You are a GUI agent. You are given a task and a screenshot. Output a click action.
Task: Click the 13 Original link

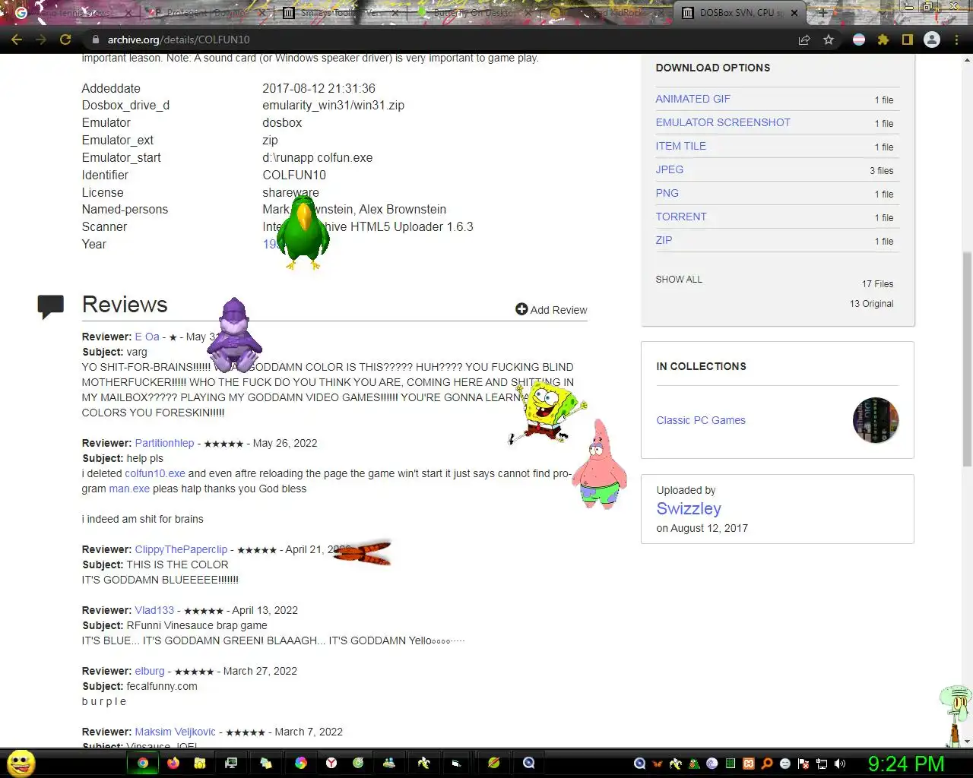point(871,304)
